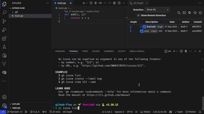Switch to the PROBLEMS tab
Image resolution: width=204 pixels, height=114 pixels.
tap(60, 51)
